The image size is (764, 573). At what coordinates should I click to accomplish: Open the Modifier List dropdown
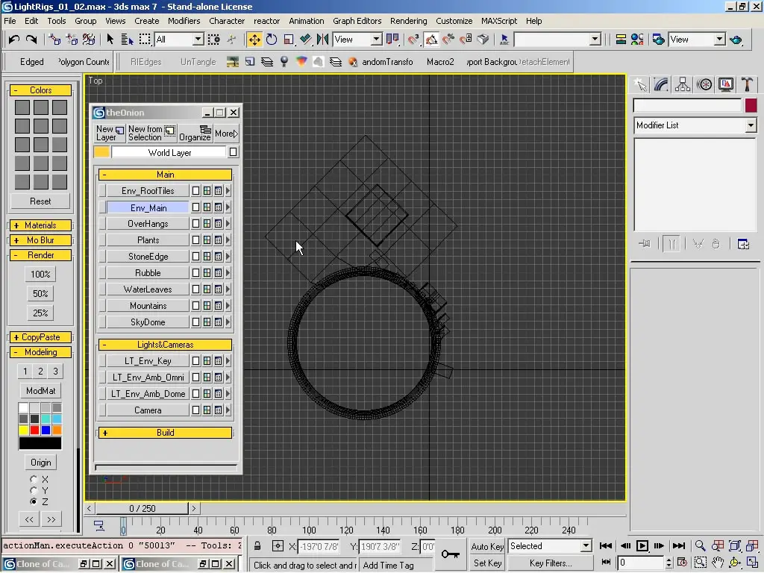(x=751, y=125)
